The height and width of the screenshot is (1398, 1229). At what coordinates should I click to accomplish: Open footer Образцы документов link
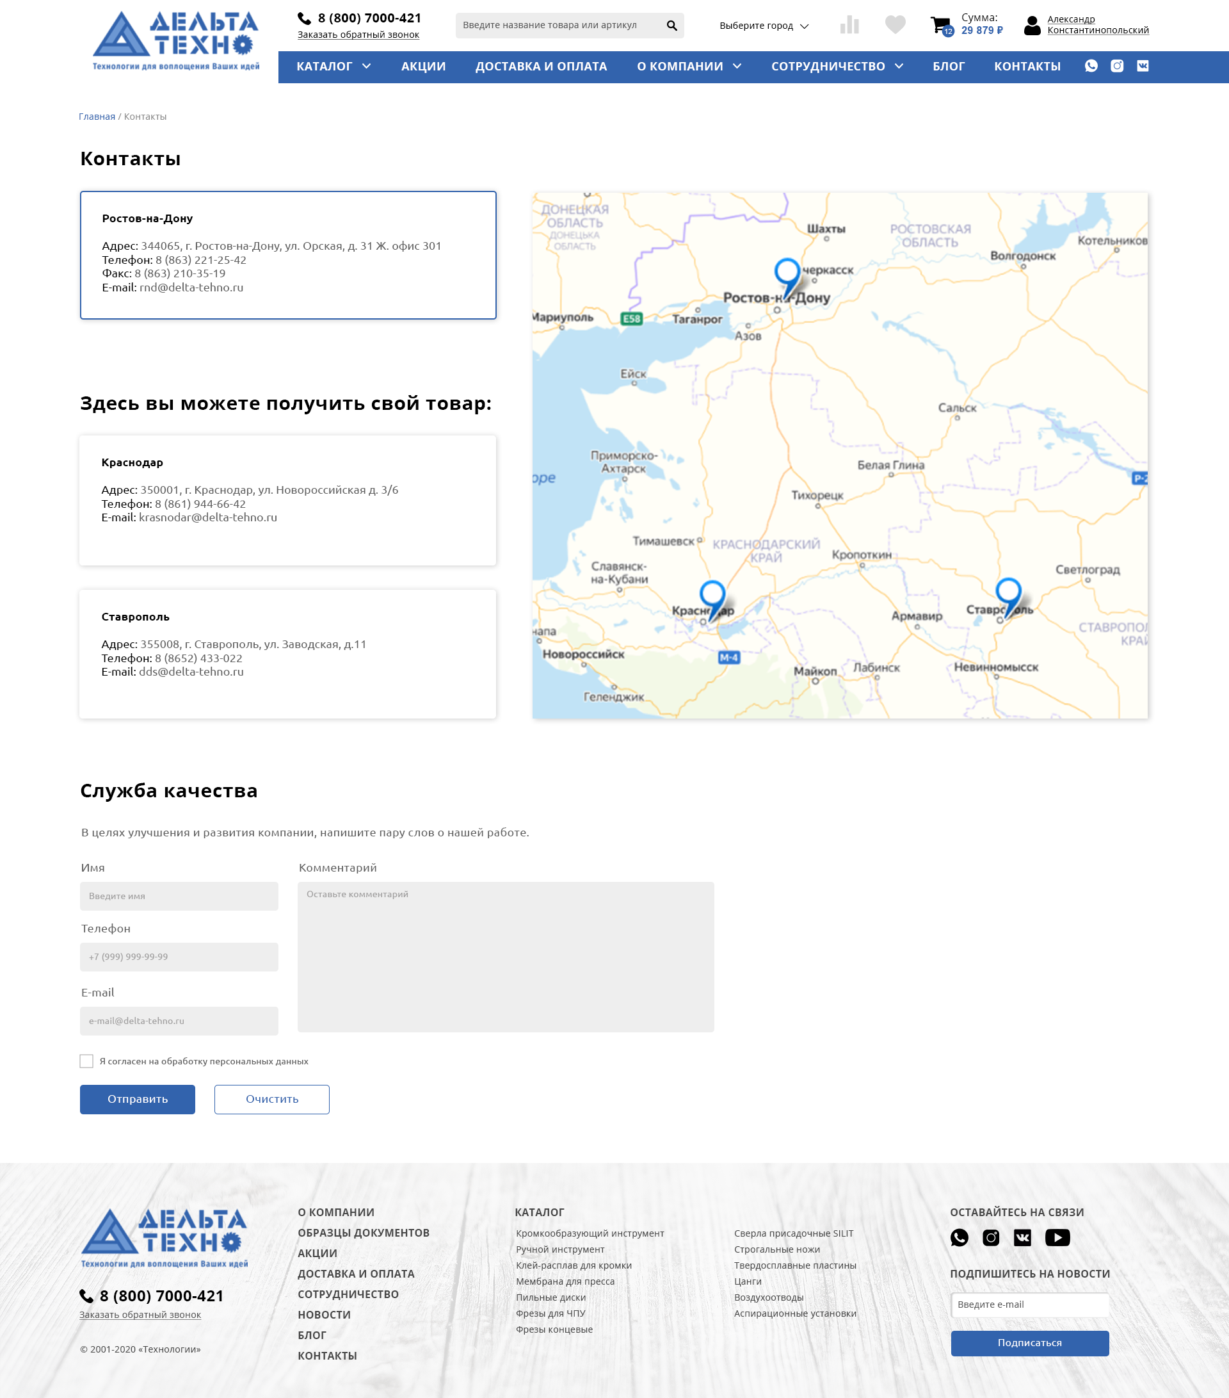[364, 1233]
